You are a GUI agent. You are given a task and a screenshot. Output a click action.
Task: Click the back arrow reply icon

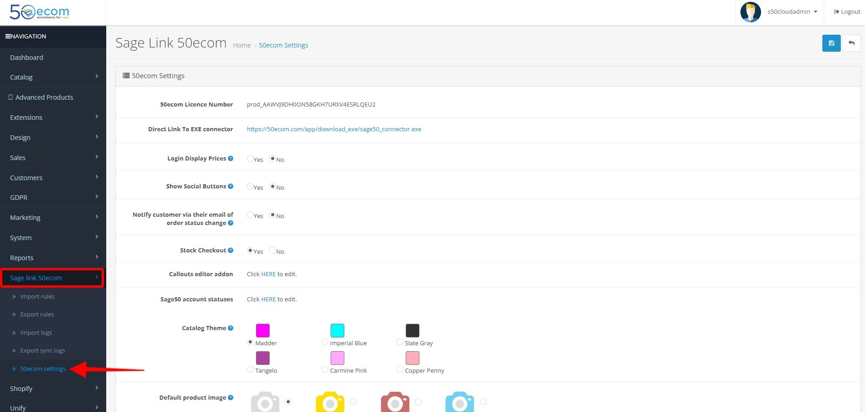click(851, 43)
